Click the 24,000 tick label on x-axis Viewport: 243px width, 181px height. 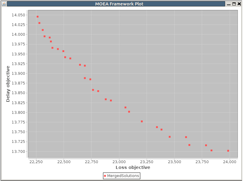[x=230, y=162]
